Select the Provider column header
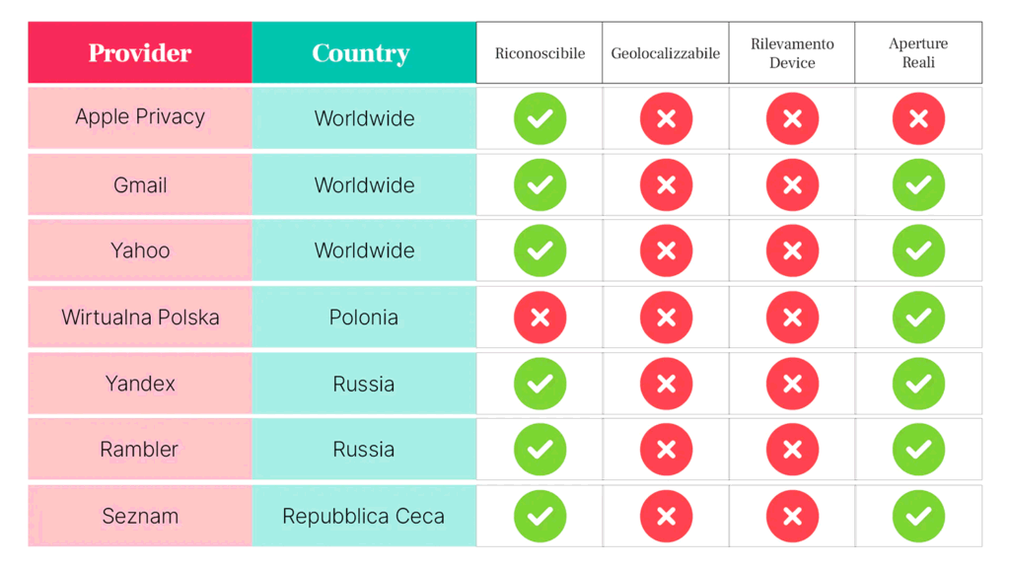The image size is (1010, 568). coord(140,52)
